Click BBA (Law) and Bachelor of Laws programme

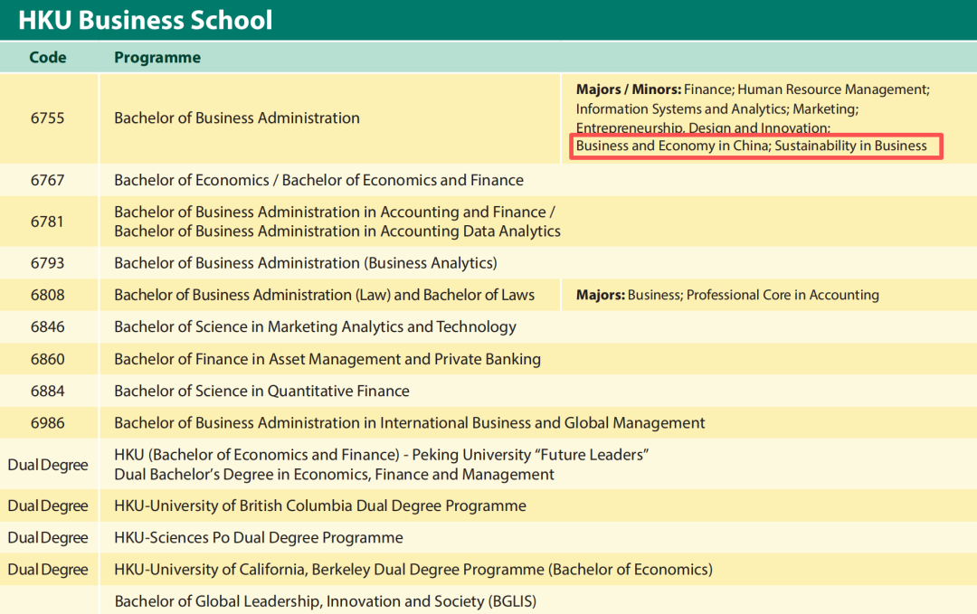point(324,295)
